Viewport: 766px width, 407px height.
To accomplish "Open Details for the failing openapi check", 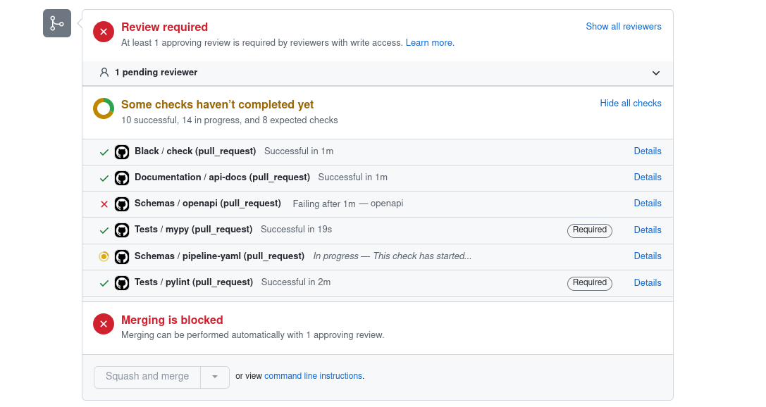I will click(647, 203).
